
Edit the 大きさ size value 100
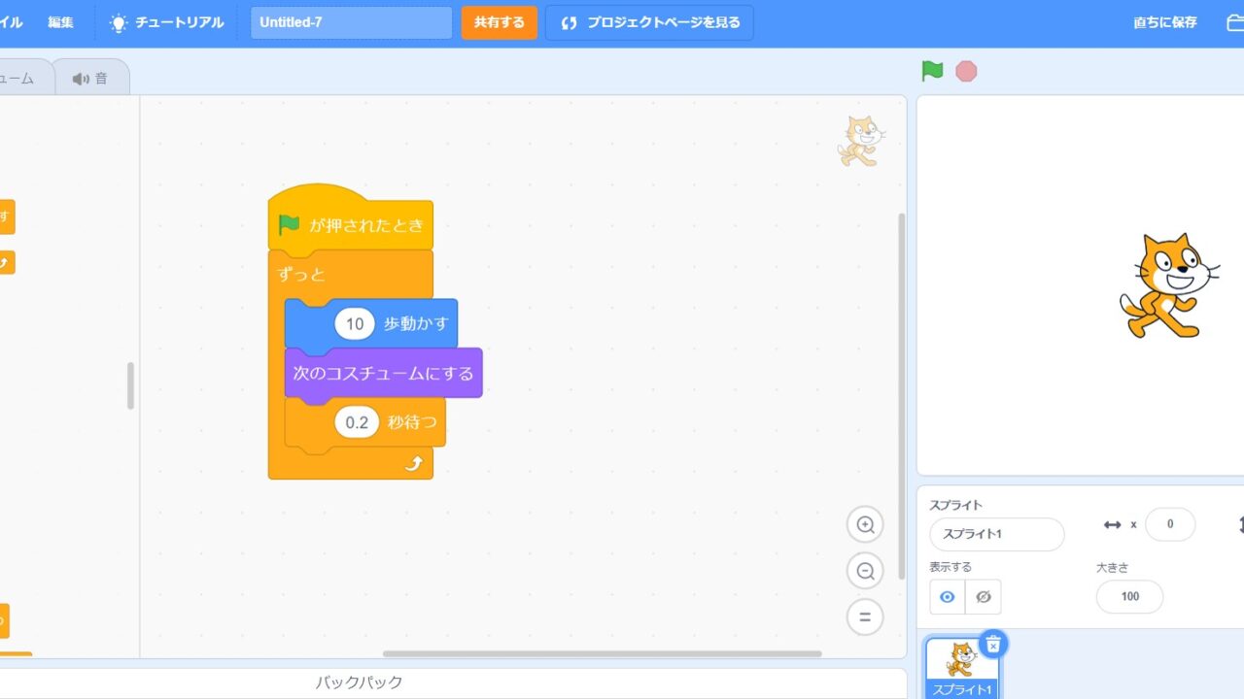[x=1129, y=596]
